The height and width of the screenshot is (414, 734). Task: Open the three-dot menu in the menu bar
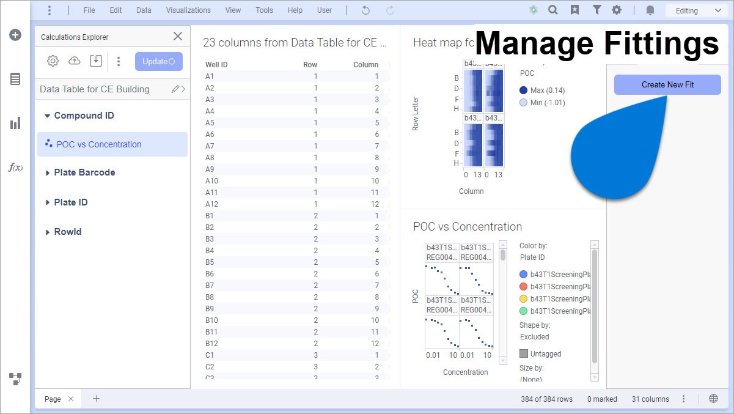(50, 10)
